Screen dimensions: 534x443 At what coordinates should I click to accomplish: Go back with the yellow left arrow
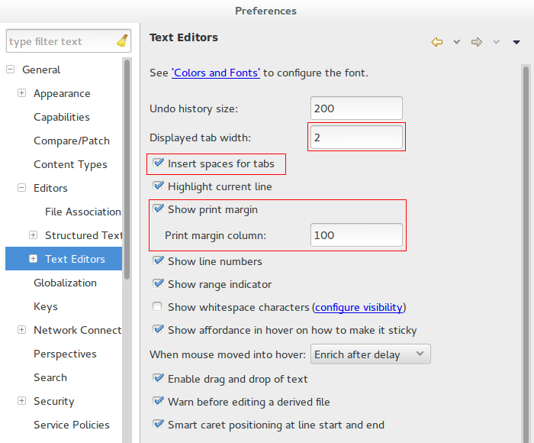click(437, 42)
